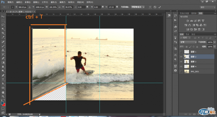Image resolution: width=217 pixels, height=117 pixels.
Task: Expand the layer opacity 100% dropdown arrow
Action: (215, 42)
